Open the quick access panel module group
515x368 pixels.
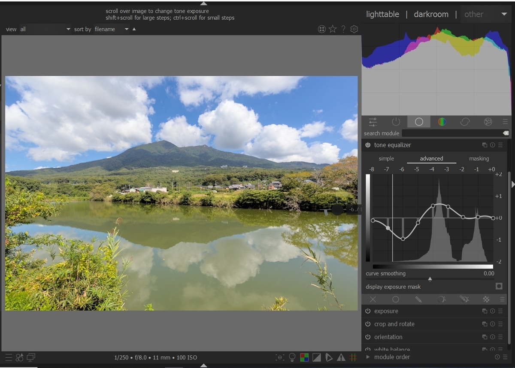click(x=373, y=122)
